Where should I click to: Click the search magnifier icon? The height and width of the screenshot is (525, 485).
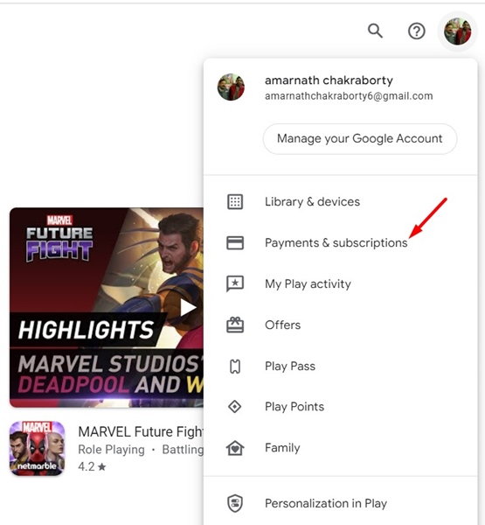[375, 31]
